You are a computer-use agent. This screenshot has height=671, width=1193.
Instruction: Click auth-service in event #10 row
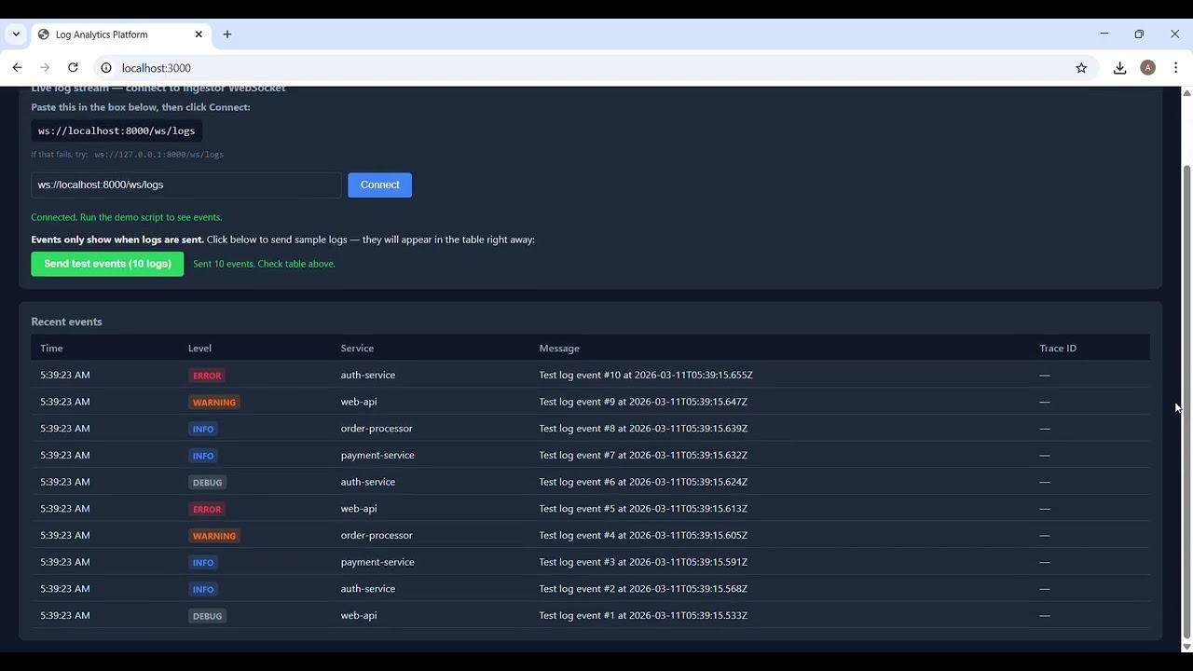[368, 375]
